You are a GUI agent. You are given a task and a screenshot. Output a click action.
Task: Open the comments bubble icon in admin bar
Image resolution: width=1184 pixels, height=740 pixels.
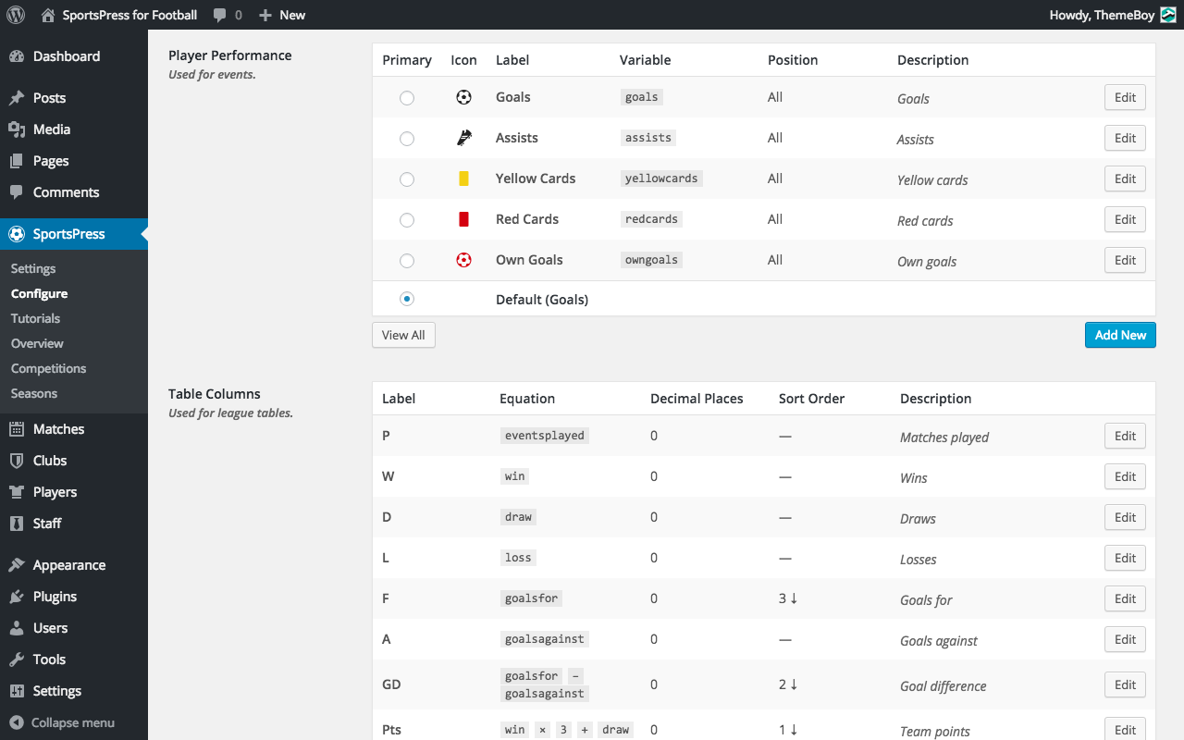pos(220,15)
